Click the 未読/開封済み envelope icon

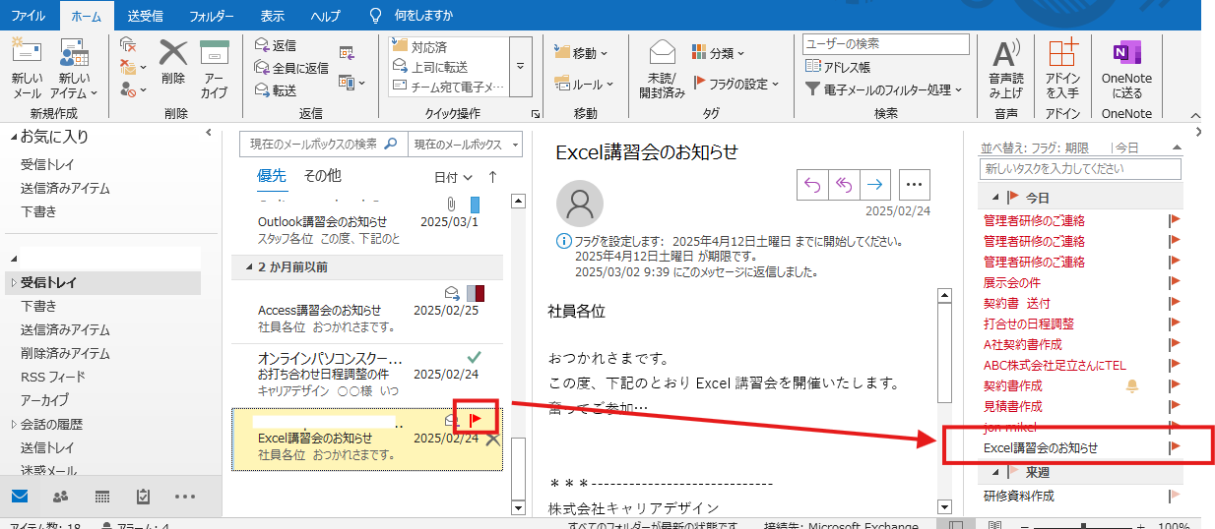pyautogui.click(x=663, y=52)
